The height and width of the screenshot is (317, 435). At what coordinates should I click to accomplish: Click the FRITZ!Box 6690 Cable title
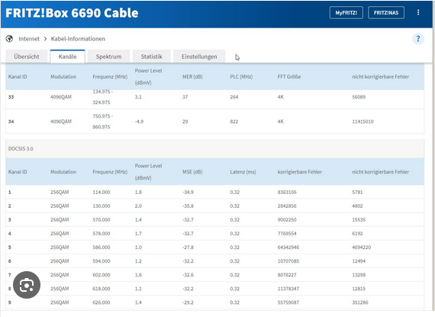point(72,13)
